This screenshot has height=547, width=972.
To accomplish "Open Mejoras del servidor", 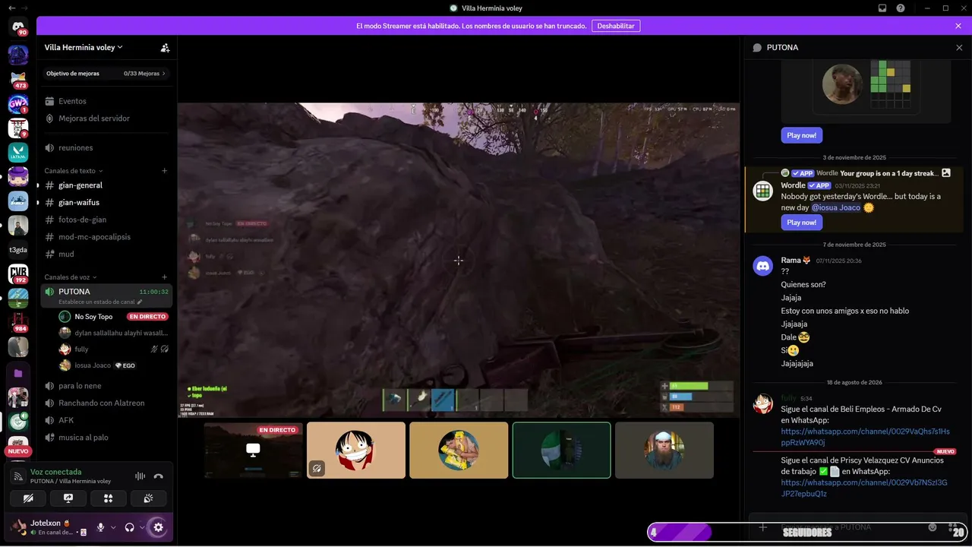I will click(106, 119).
